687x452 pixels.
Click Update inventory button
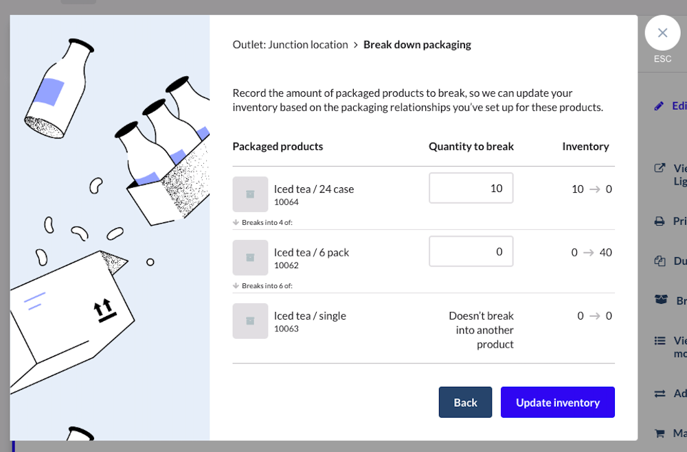click(x=557, y=403)
